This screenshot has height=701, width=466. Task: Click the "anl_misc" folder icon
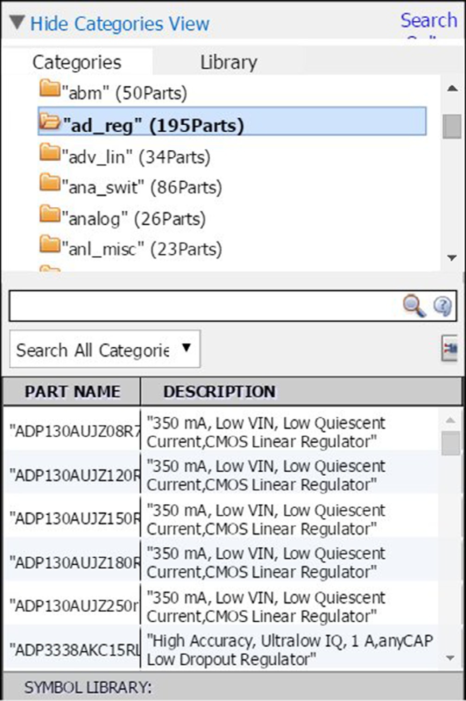point(50,245)
